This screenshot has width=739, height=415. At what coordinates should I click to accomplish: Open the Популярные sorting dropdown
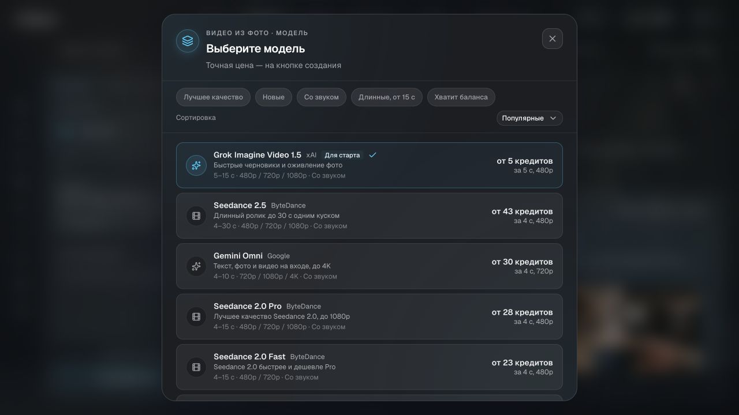pyautogui.click(x=529, y=118)
